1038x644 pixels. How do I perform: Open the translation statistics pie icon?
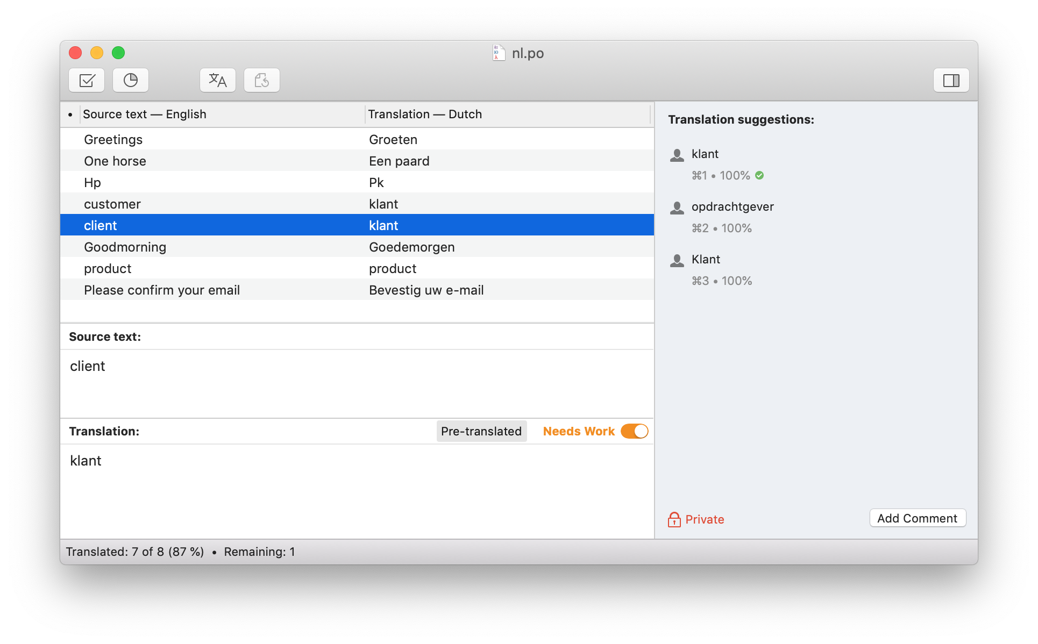(x=131, y=81)
